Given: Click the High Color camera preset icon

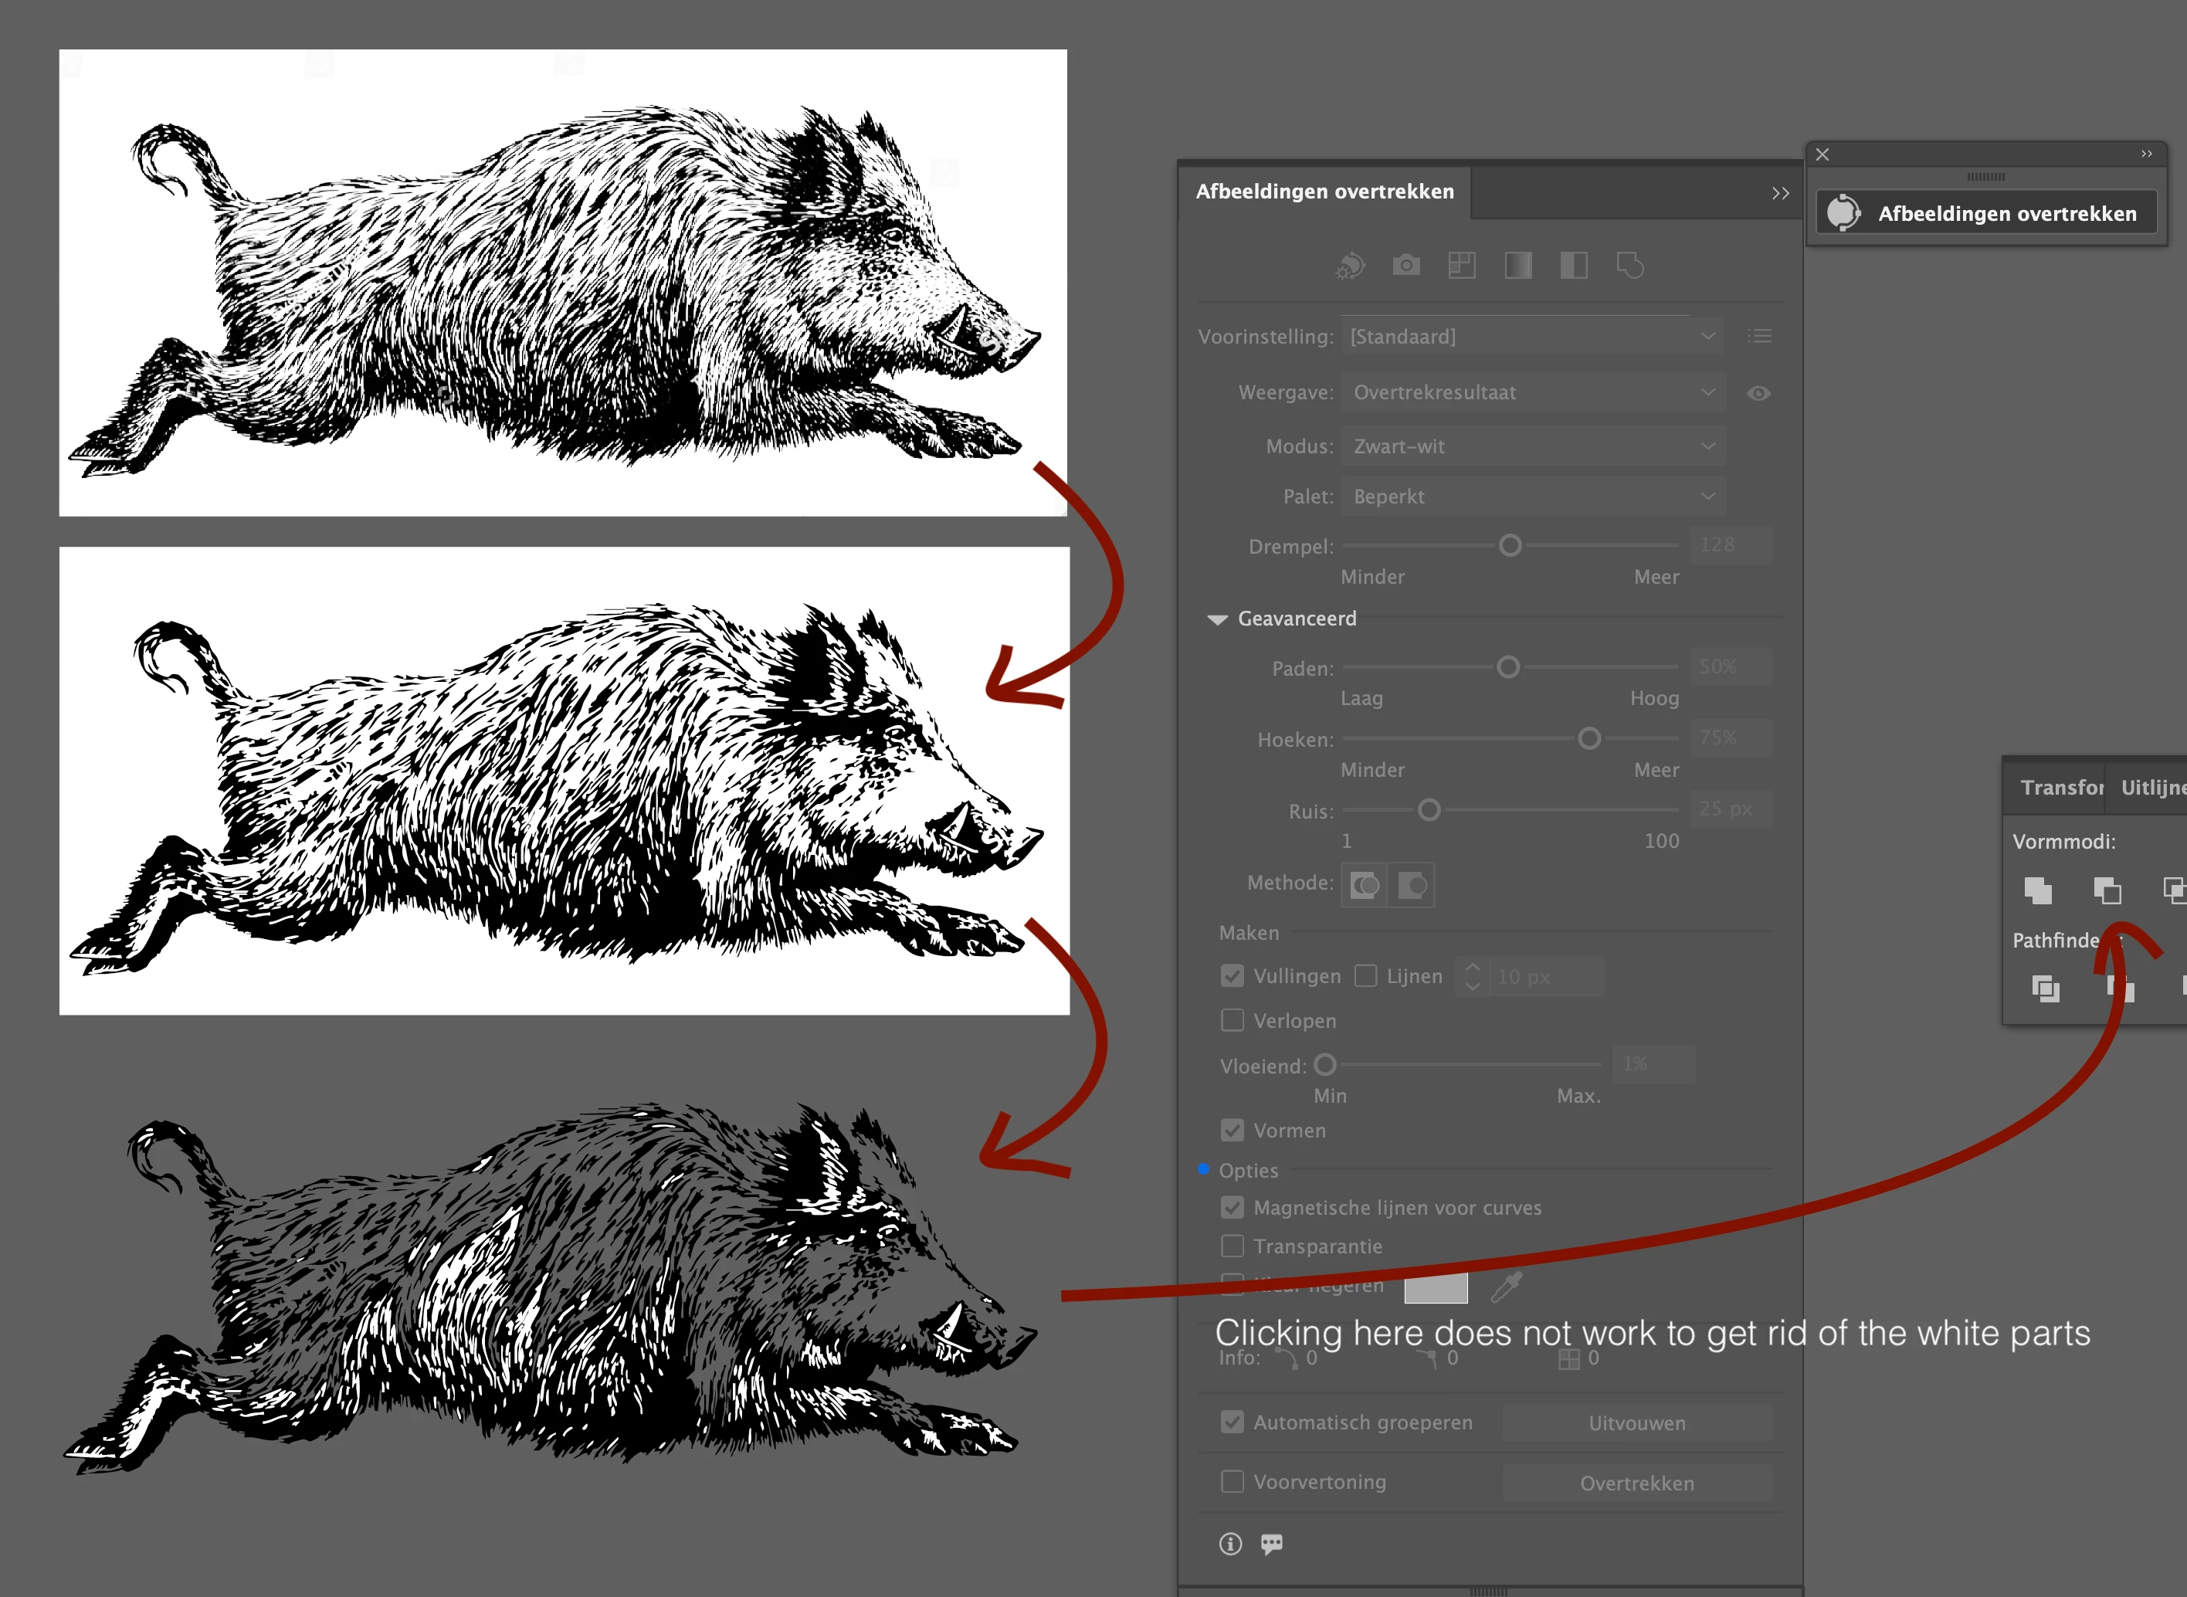Looking at the screenshot, I should [1405, 265].
